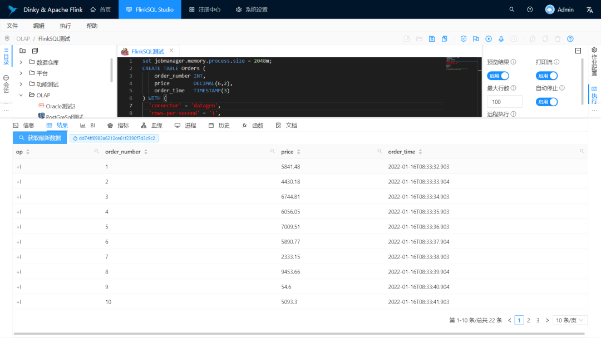The width and height of the screenshot is (601, 338).
Task: Open the 10 条/页 page size dropdown
Action: click(570, 320)
